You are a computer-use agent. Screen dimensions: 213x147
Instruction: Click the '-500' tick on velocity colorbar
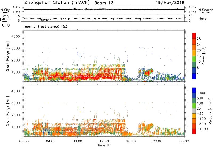202,124
